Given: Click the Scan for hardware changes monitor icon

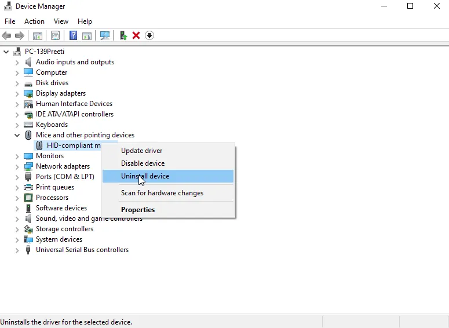Looking at the screenshot, I should point(104,35).
